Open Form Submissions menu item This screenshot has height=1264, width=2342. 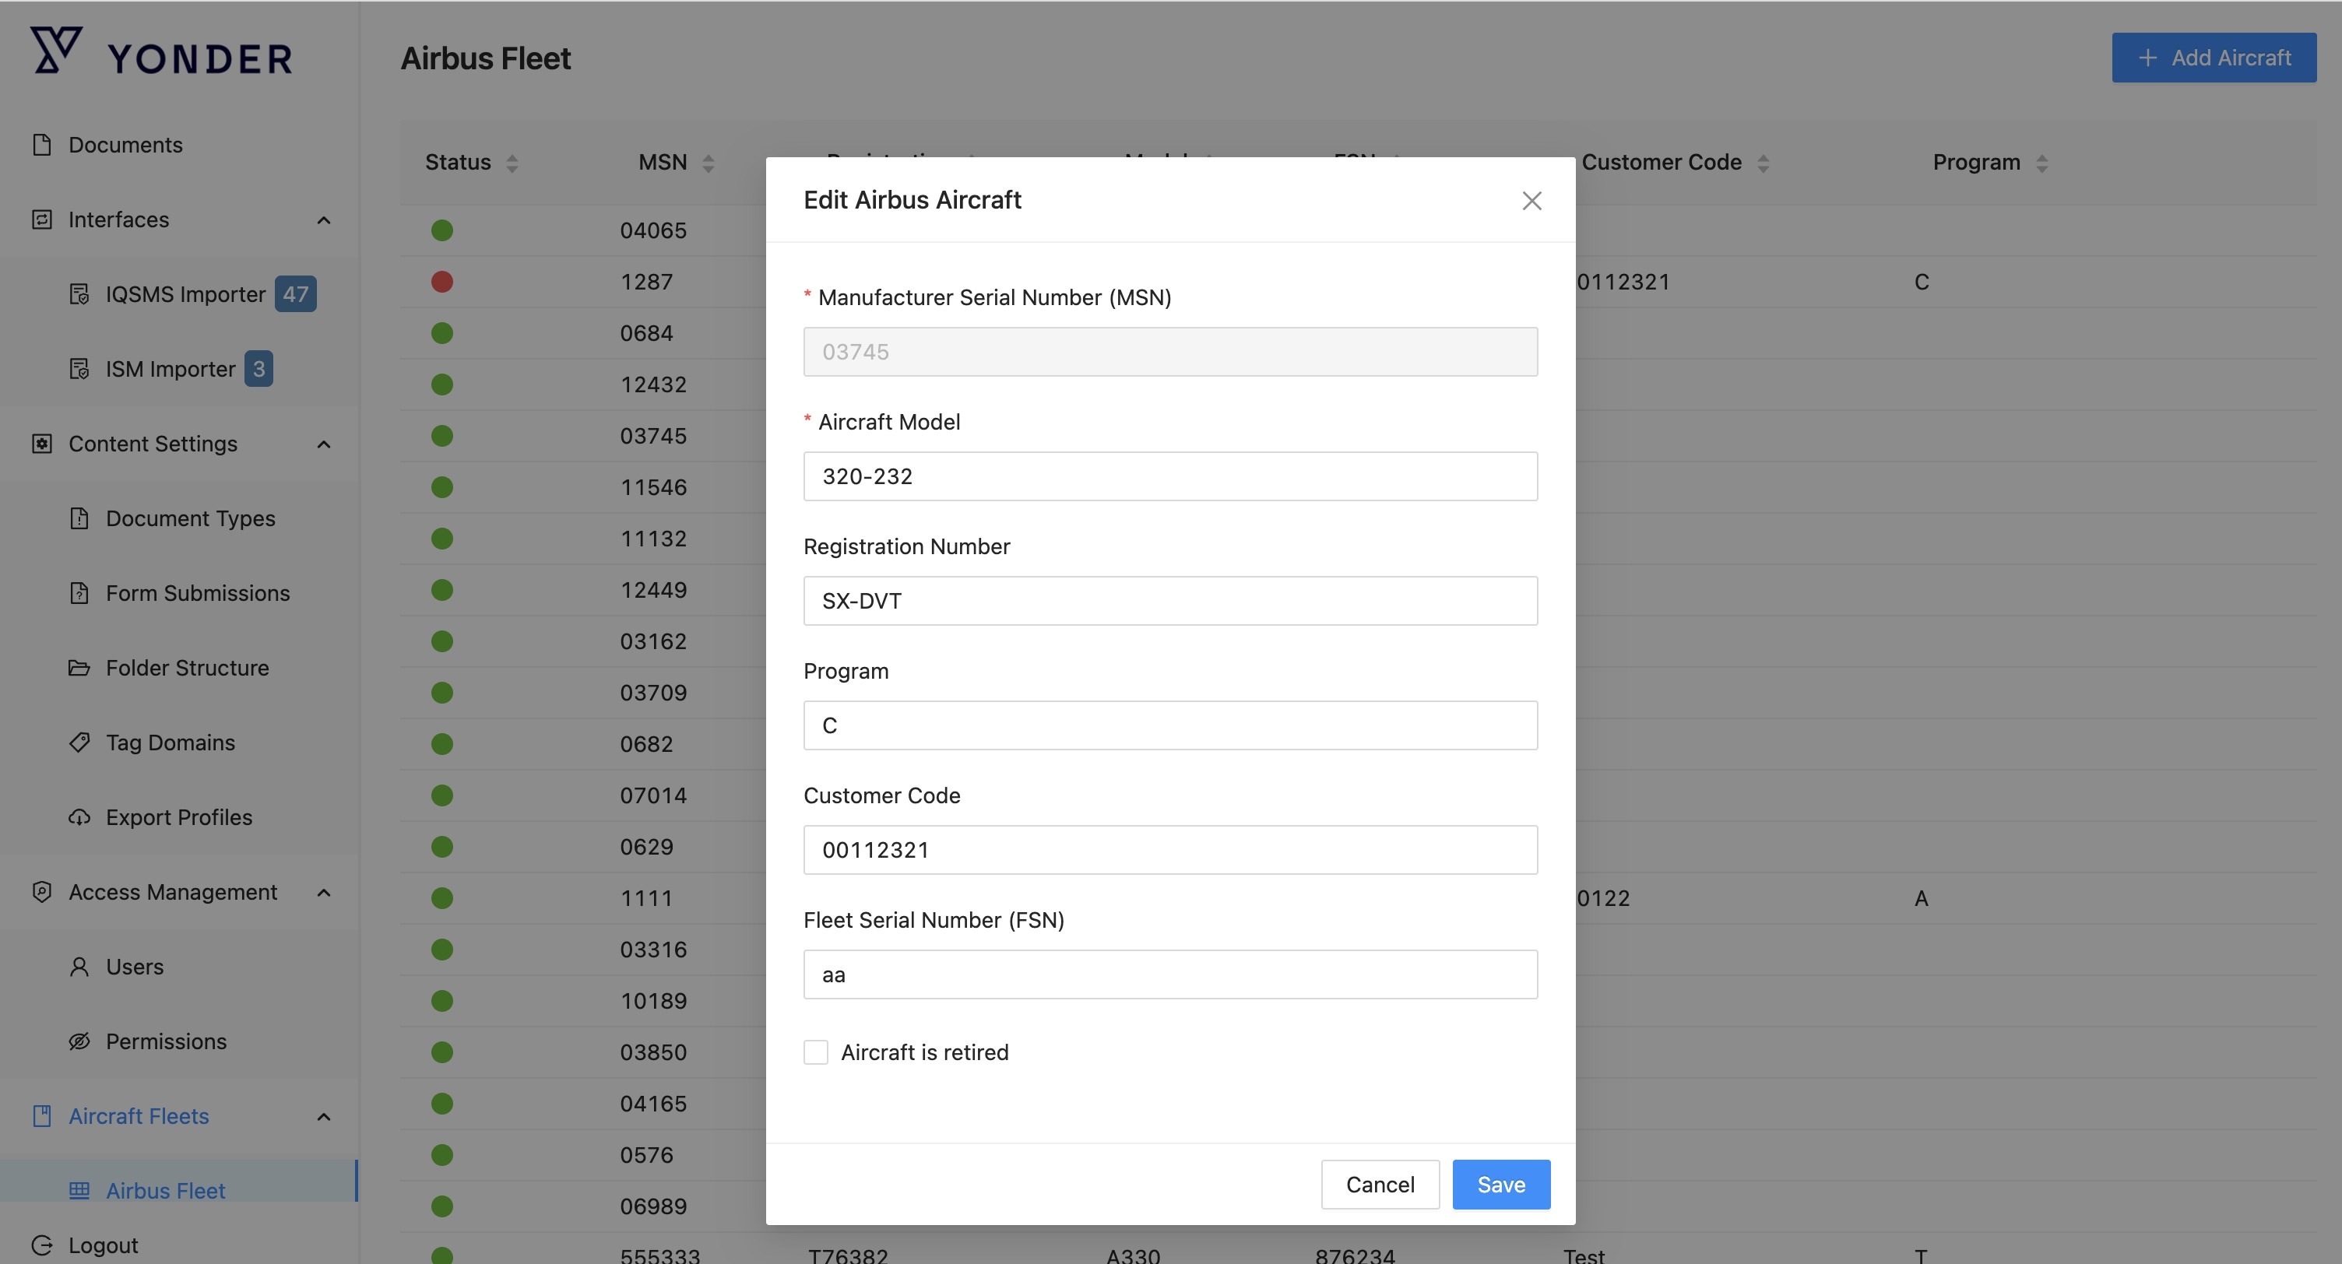[x=197, y=593]
